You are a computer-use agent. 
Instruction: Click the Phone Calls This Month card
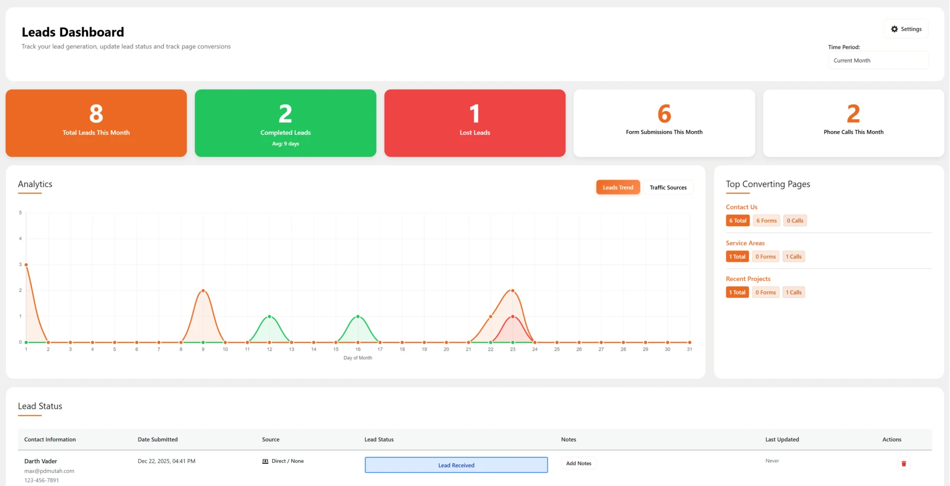853,123
